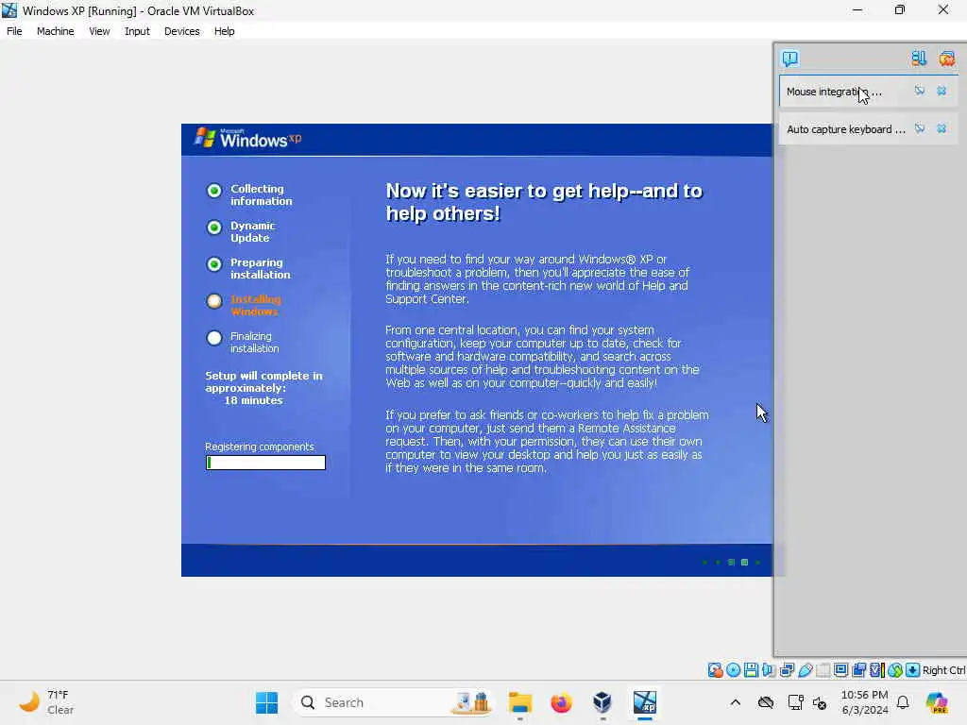
Task: Click the notification panel sort order icon
Action: 919,59
